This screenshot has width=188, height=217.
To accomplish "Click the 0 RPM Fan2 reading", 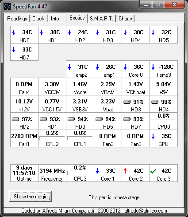I will tap(108, 138).
